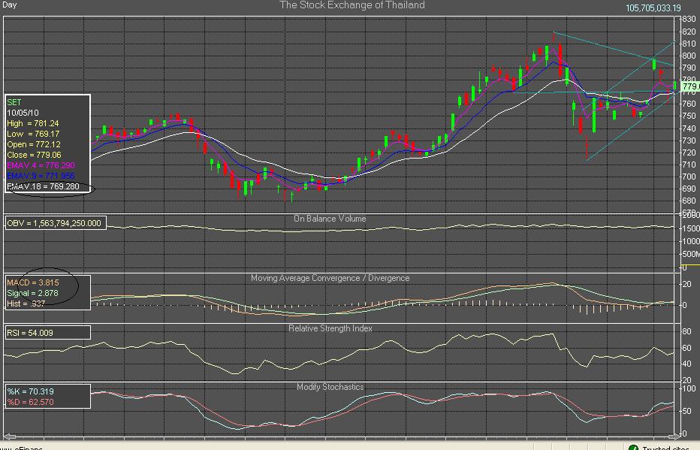The width and height of the screenshot is (700, 450).
Task: Click the 730 label on the price axis
Action: click(689, 140)
